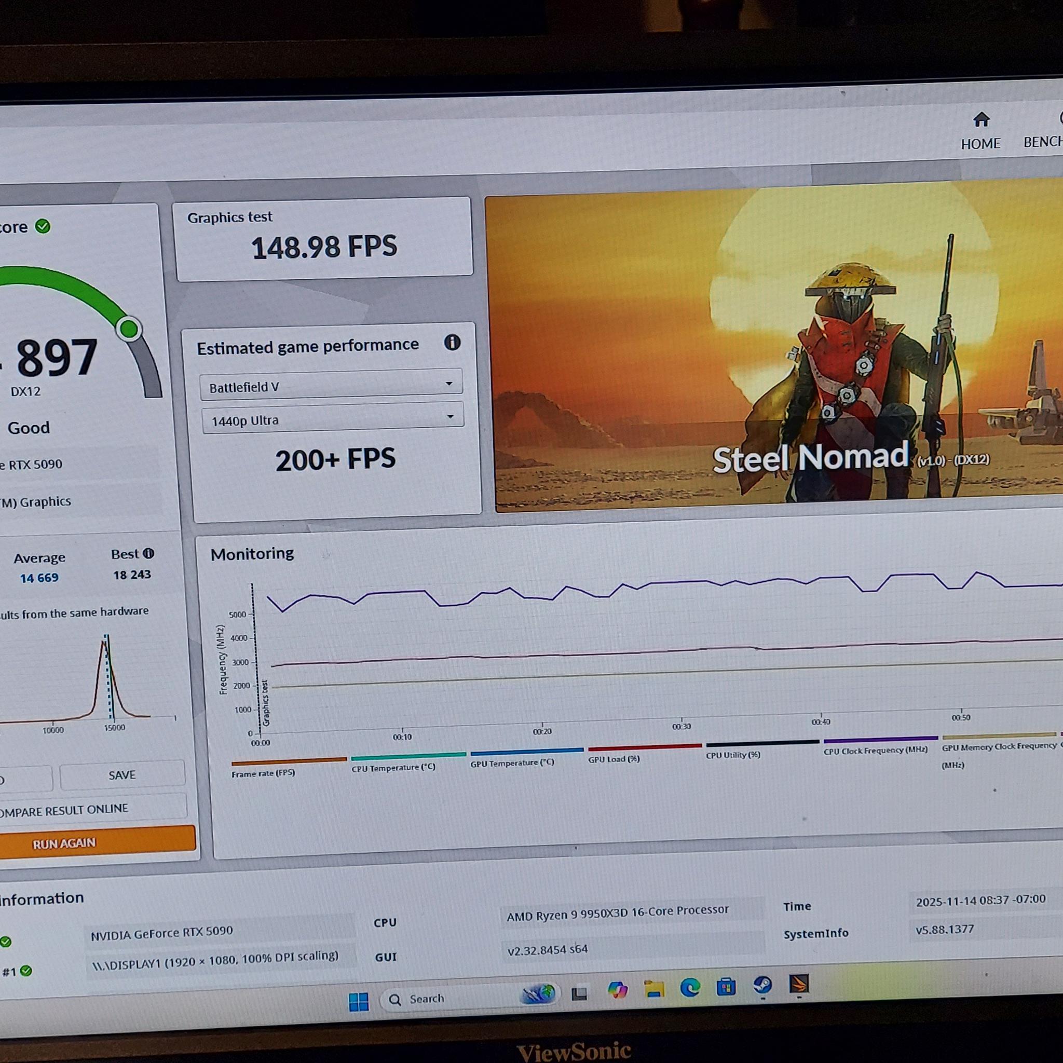Click the DISPLAY1 1920 × 1080 text

click(215, 960)
